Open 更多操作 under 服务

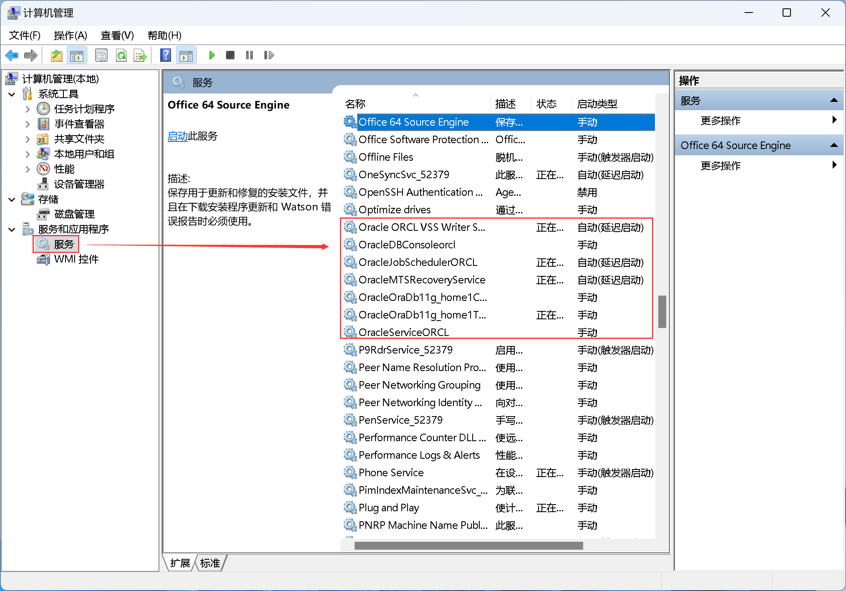click(x=720, y=121)
